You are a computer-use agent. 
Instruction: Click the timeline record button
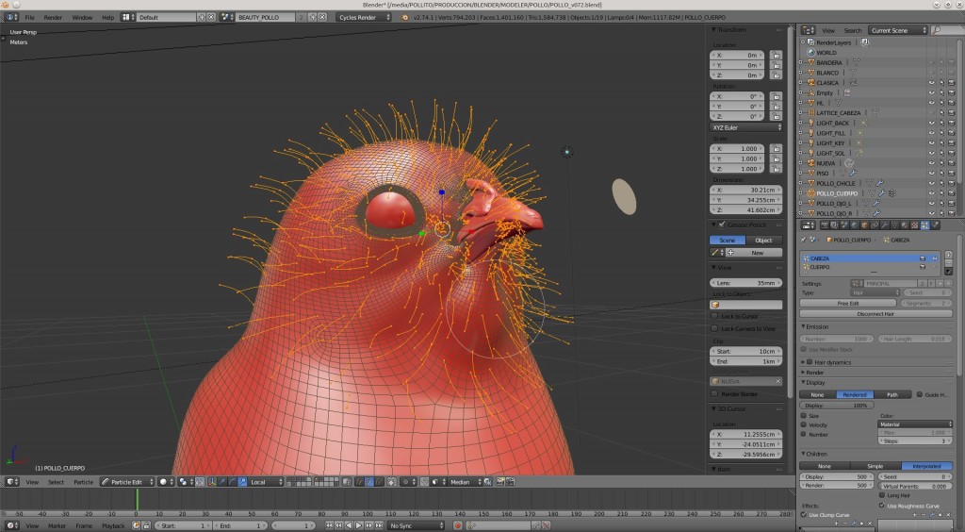(457, 525)
